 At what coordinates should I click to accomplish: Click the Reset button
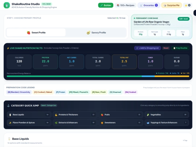166,48
